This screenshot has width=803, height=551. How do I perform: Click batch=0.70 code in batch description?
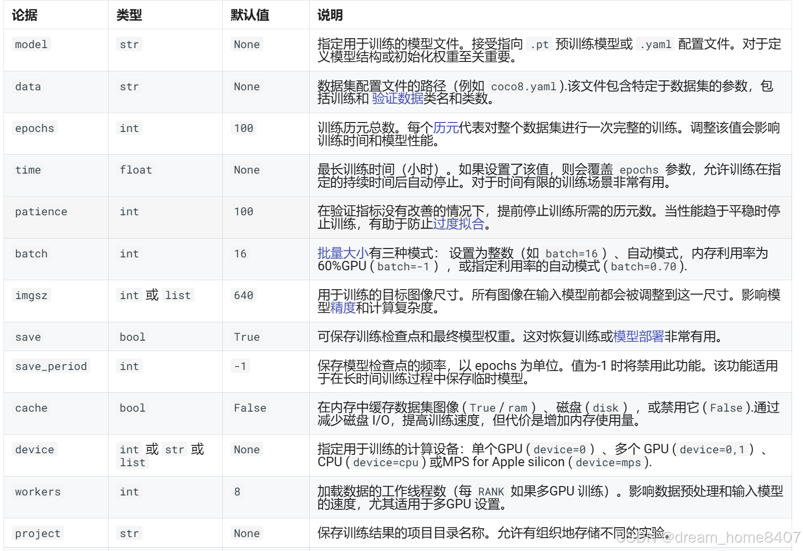pos(644,267)
